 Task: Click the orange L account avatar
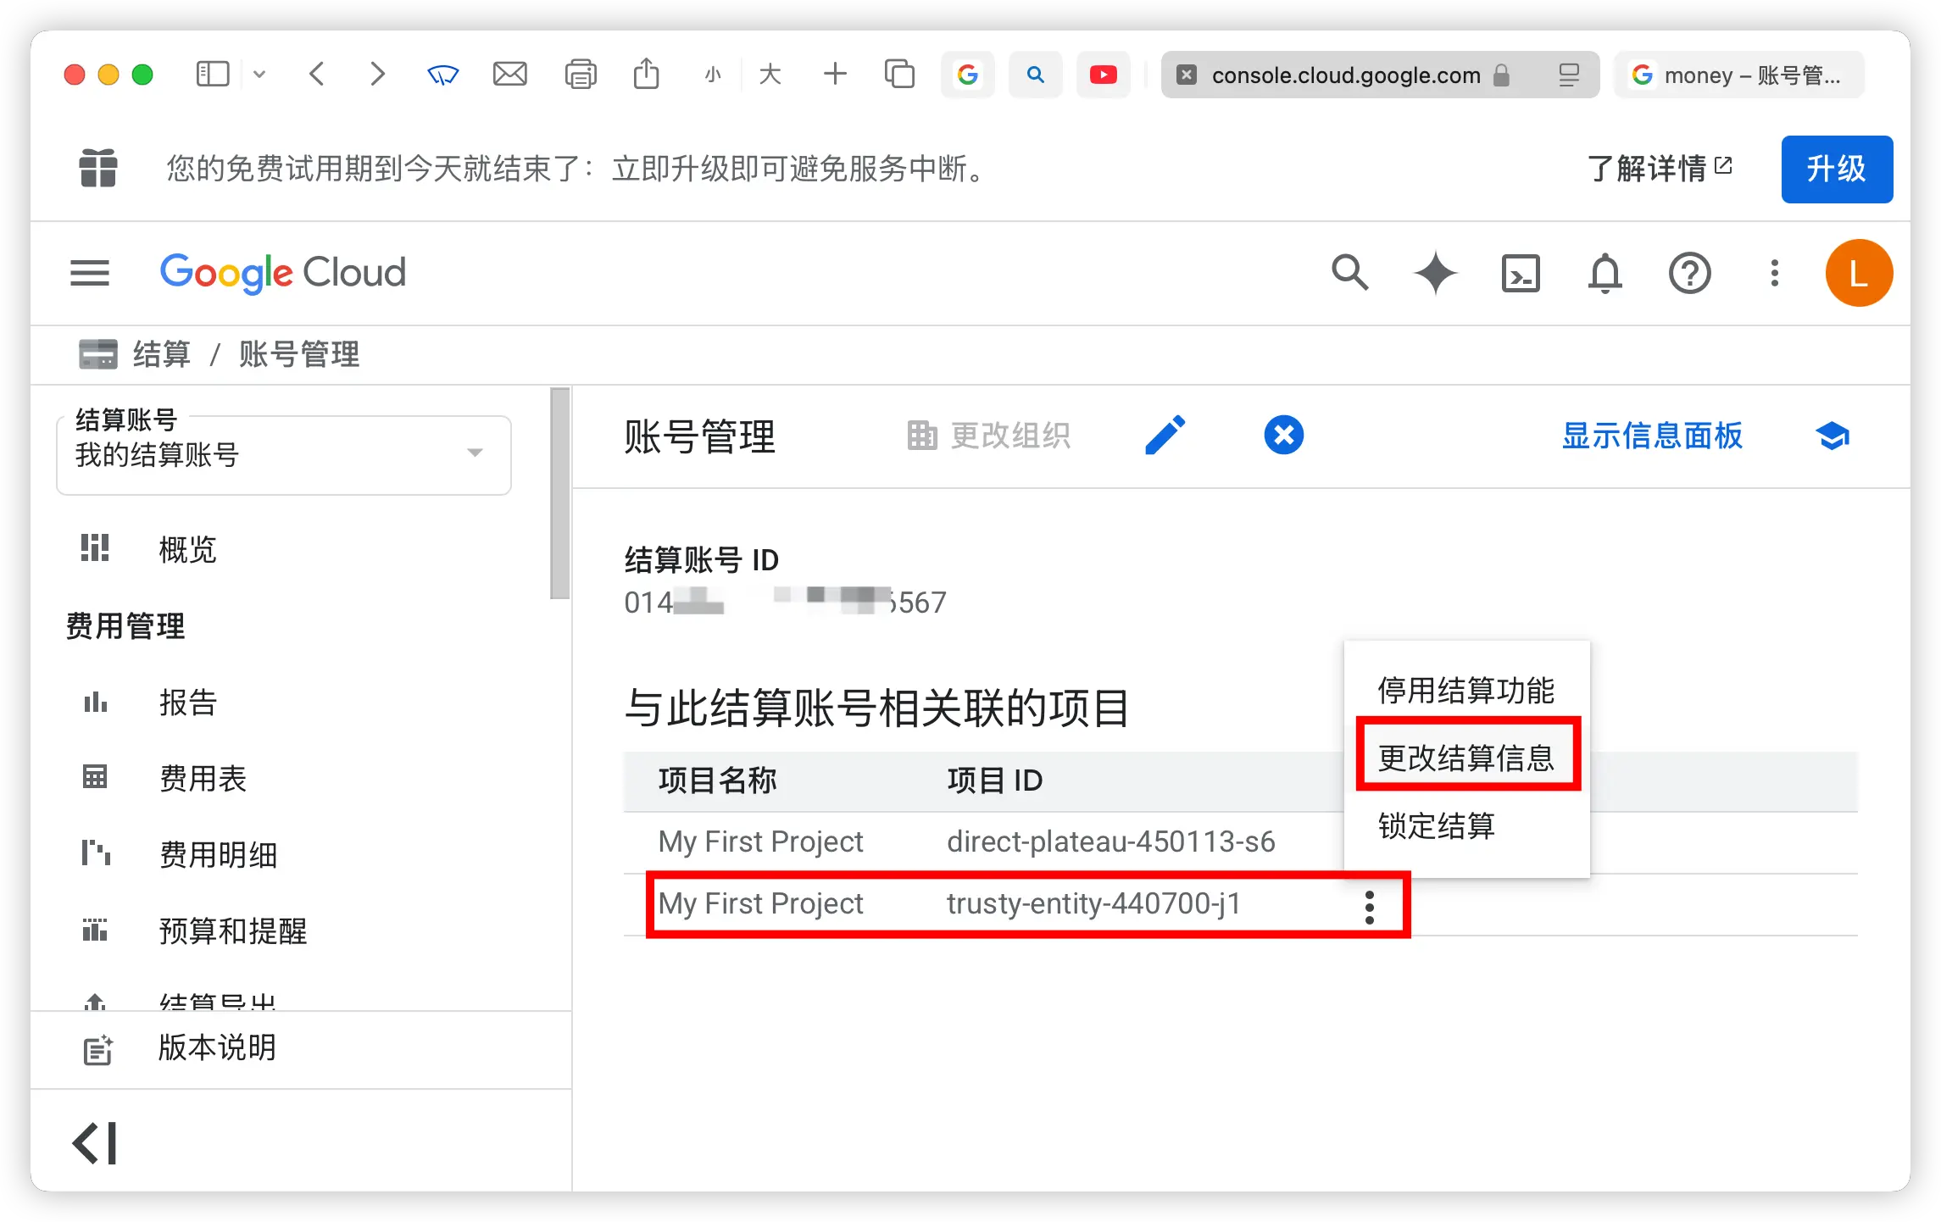click(1859, 273)
